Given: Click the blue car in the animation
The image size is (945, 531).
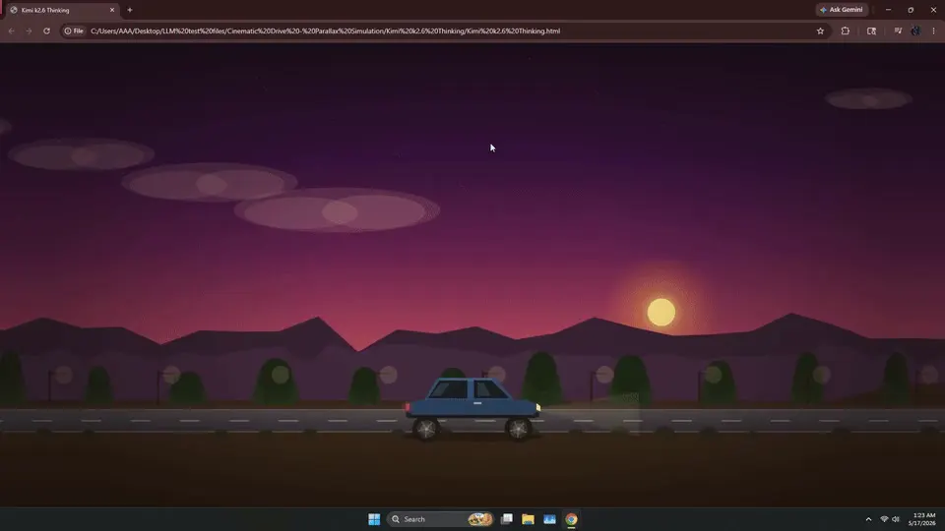Looking at the screenshot, I should tap(473, 408).
